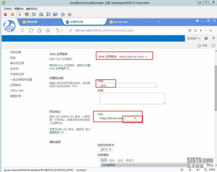Go to browser home page icon
This screenshot has width=217, height=172.
(x=39, y=30)
